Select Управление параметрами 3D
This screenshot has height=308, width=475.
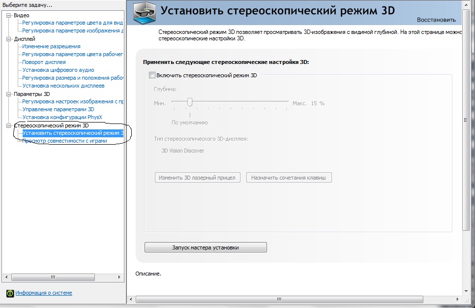[x=58, y=109]
